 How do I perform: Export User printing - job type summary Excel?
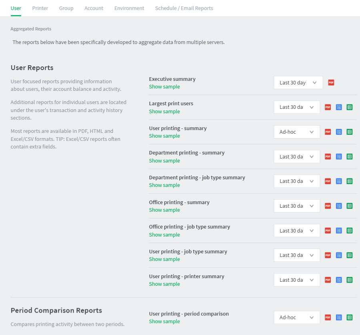(x=350, y=255)
